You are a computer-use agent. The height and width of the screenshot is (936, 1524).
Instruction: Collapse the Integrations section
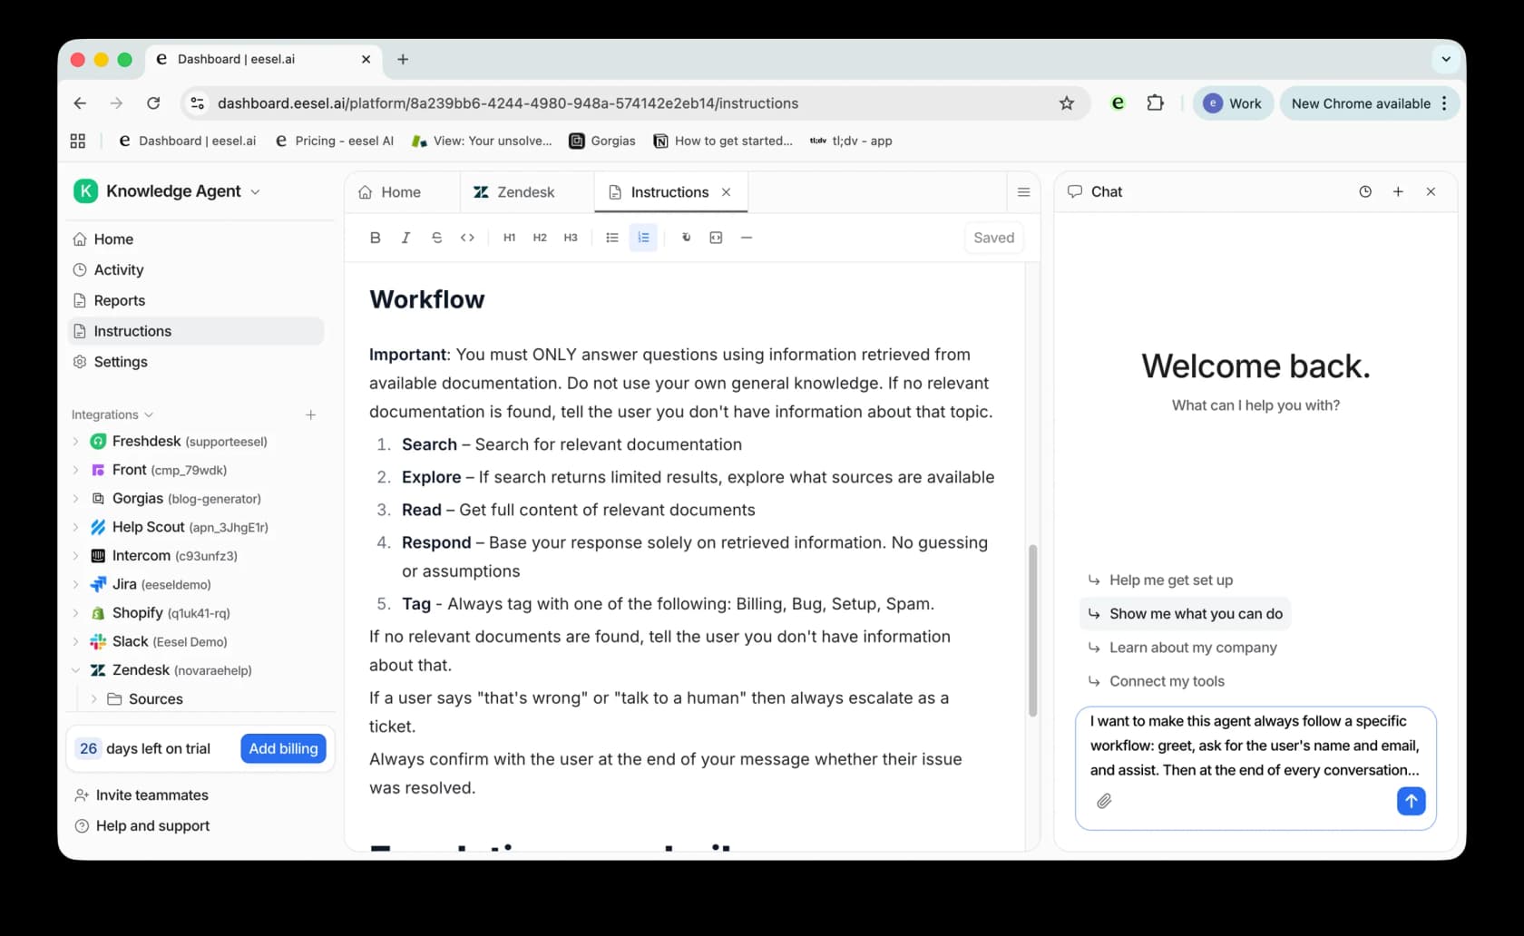[x=112, y=414]
